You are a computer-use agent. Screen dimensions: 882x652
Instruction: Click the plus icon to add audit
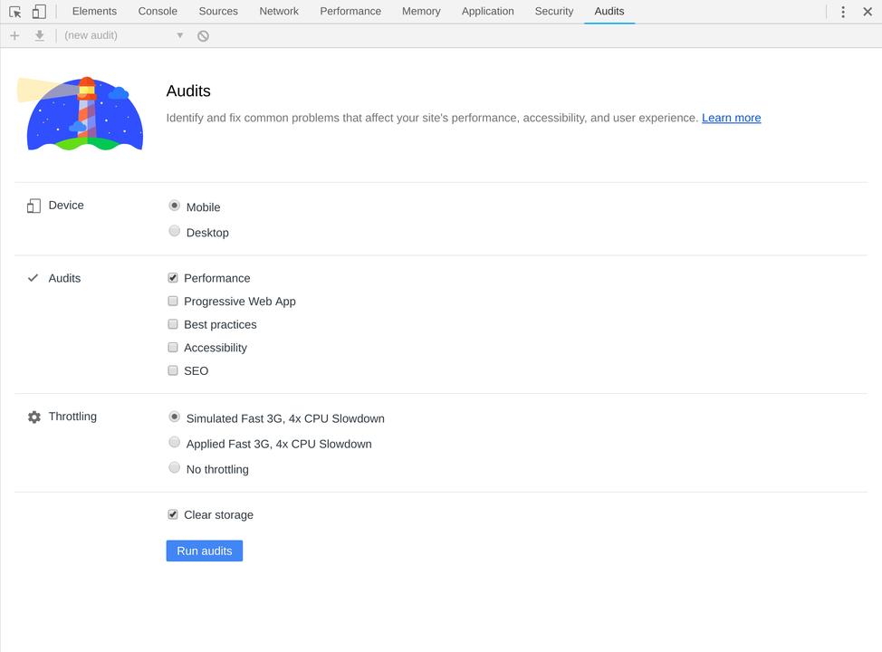(x=14, y=36)
